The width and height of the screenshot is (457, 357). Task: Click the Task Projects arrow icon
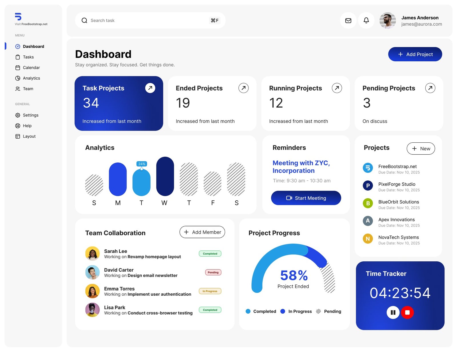point(150,88)
